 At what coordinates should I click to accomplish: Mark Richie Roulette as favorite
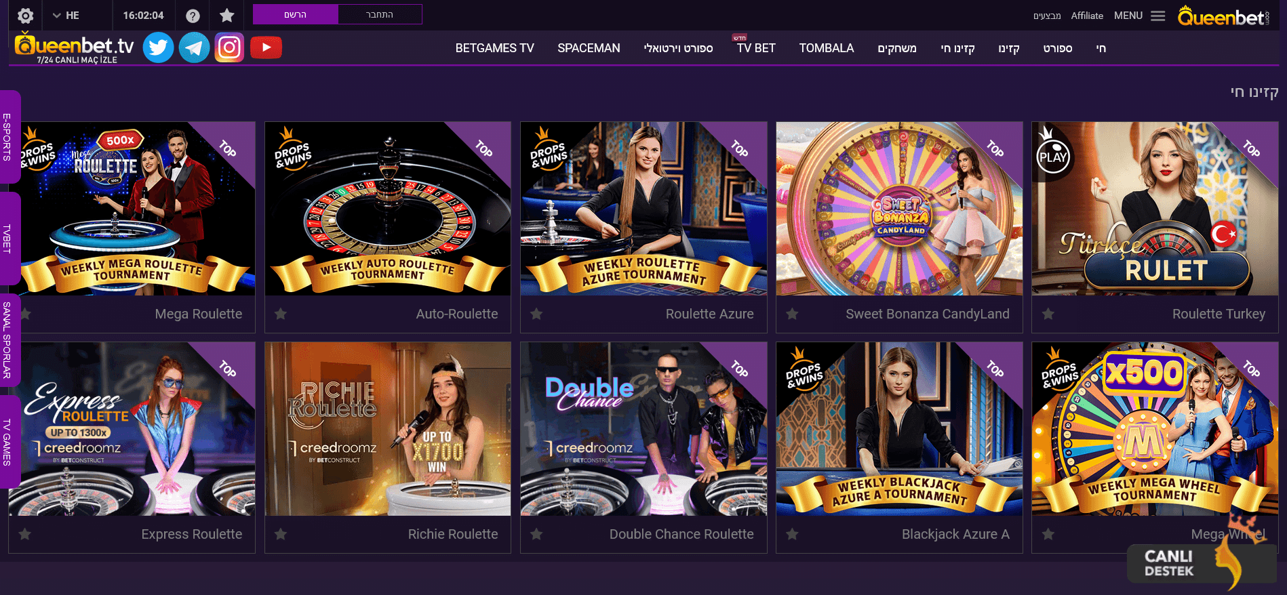(281, 534)
